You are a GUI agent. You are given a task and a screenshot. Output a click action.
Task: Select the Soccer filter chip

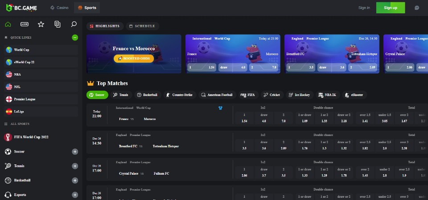[98, 95]
